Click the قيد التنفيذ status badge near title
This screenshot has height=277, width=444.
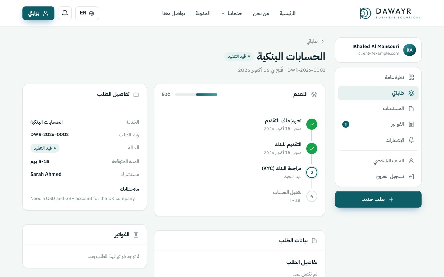[239, 56]
